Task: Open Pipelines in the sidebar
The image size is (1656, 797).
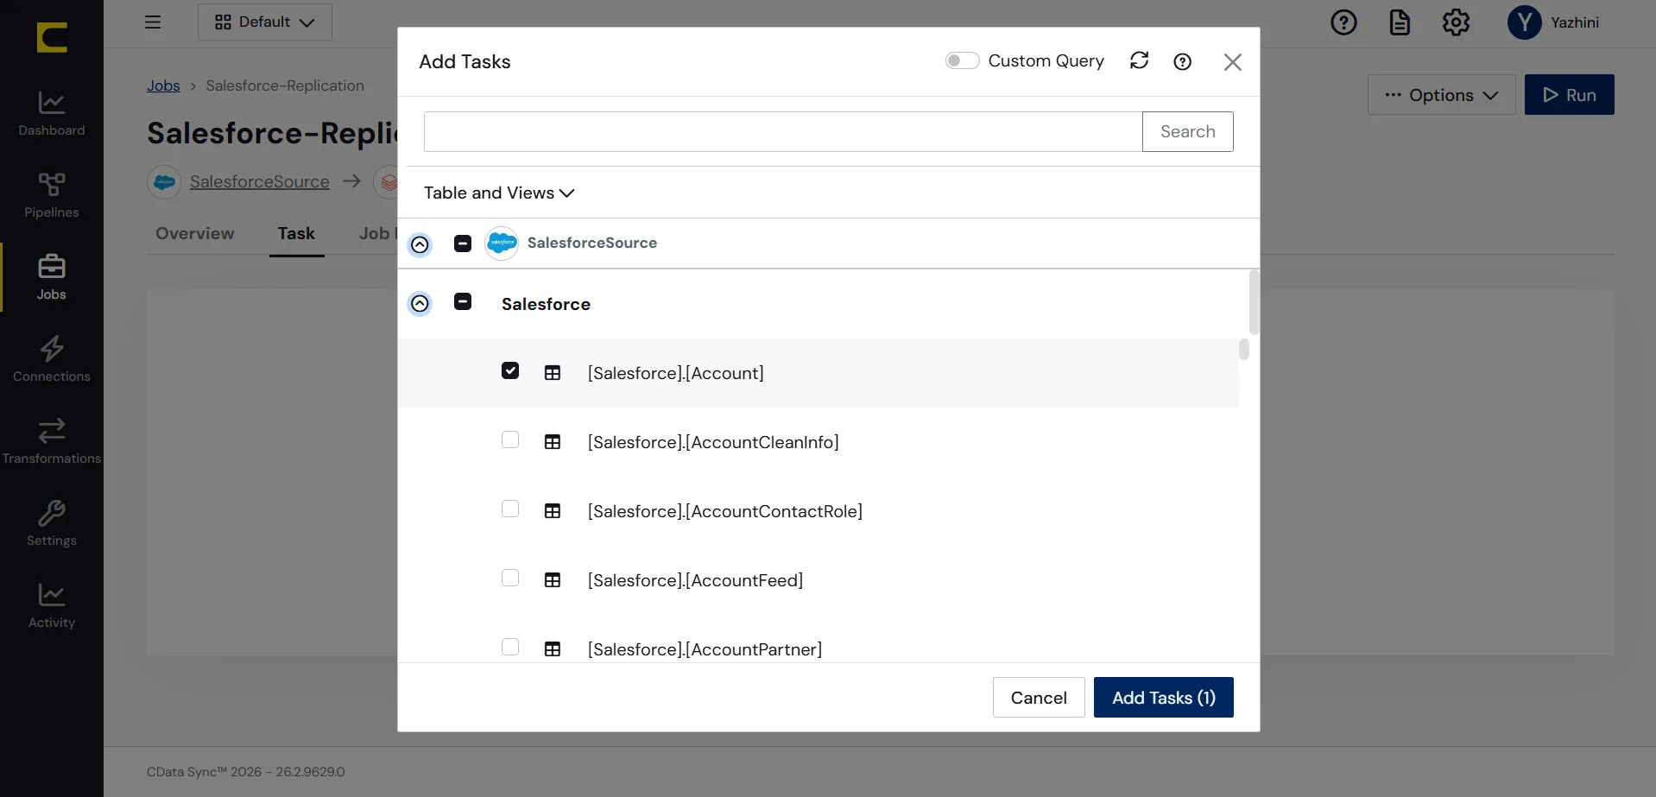Action: pos(52,195)
